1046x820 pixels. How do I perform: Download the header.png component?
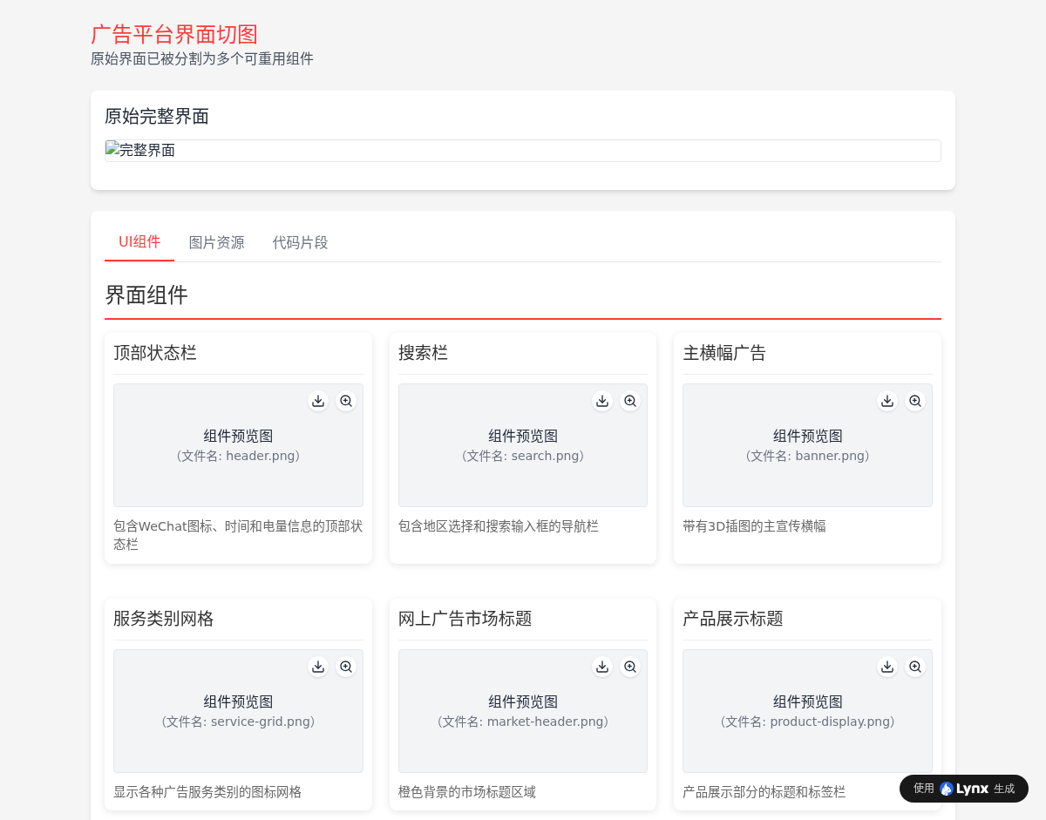point(318,401)
